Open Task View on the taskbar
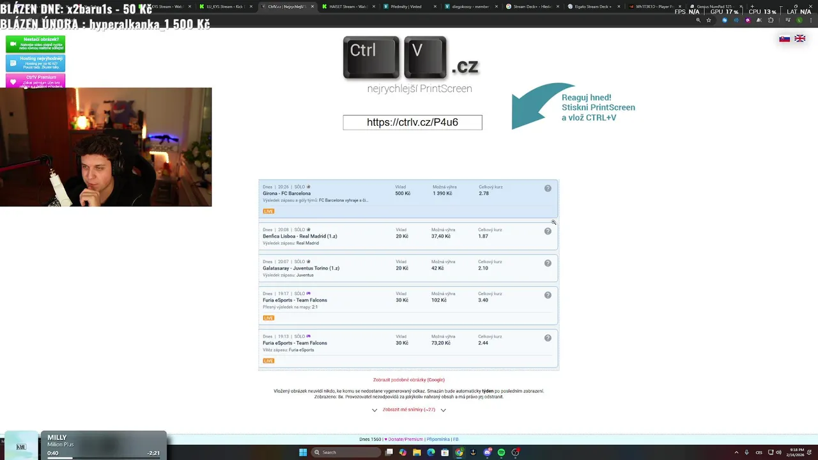 pyautogui.click(x=389, y=452)
